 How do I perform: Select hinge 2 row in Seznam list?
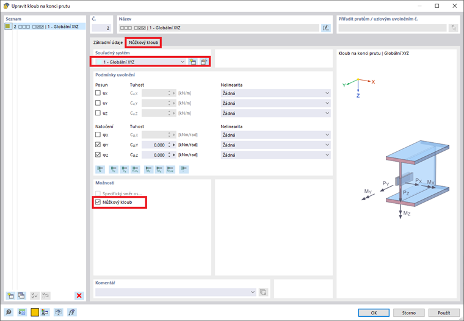[45, 27]
